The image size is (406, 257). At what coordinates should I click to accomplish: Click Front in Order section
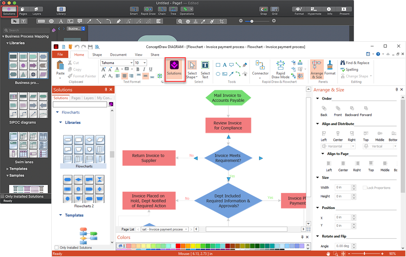338,111
